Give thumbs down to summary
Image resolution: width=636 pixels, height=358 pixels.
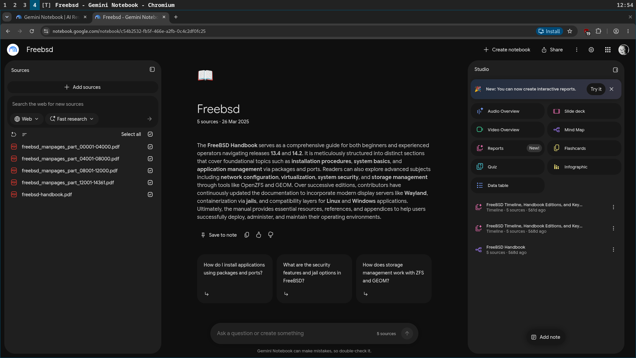(271, 235)
